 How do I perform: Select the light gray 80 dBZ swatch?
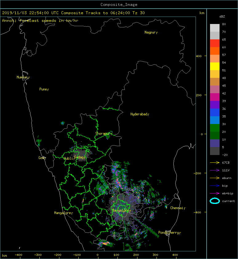coord(215,28)
